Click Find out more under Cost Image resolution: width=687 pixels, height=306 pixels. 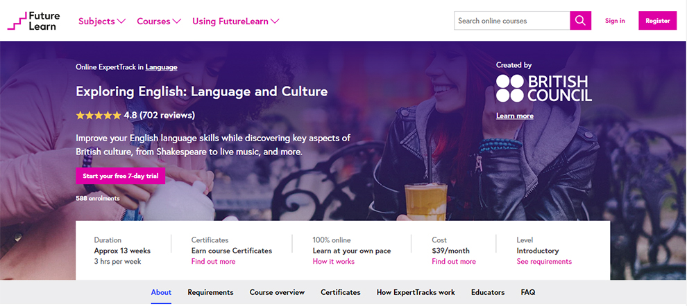click(x=454, y=262)
